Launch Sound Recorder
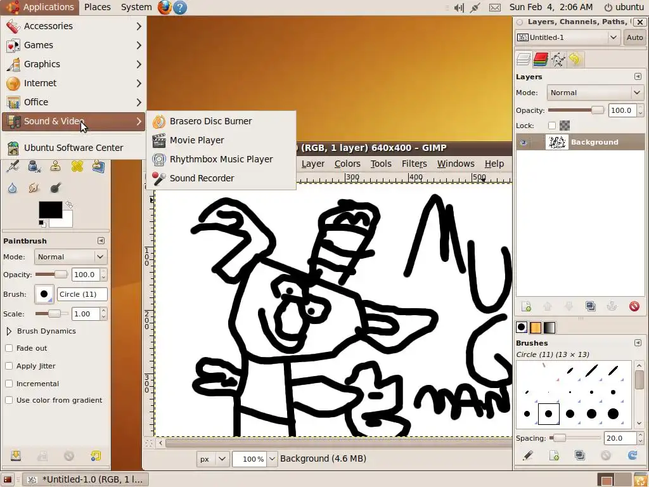 point(221,178)
